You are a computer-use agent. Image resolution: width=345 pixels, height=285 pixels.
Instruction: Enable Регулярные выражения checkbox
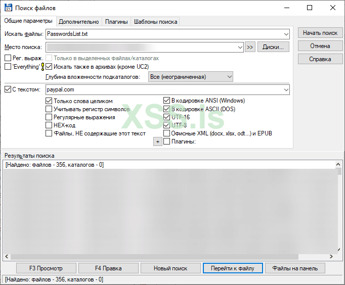pyautogui.click(x=49, y=117)
